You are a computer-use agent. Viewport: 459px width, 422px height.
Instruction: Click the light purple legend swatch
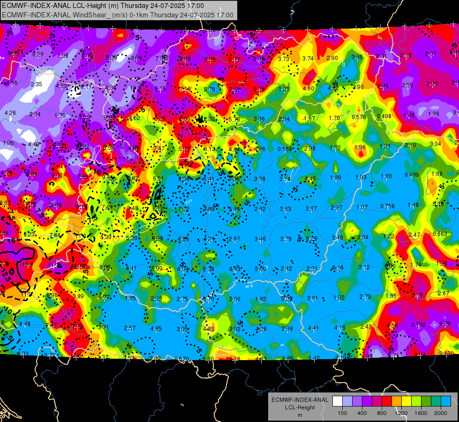[x=357, y=401]
